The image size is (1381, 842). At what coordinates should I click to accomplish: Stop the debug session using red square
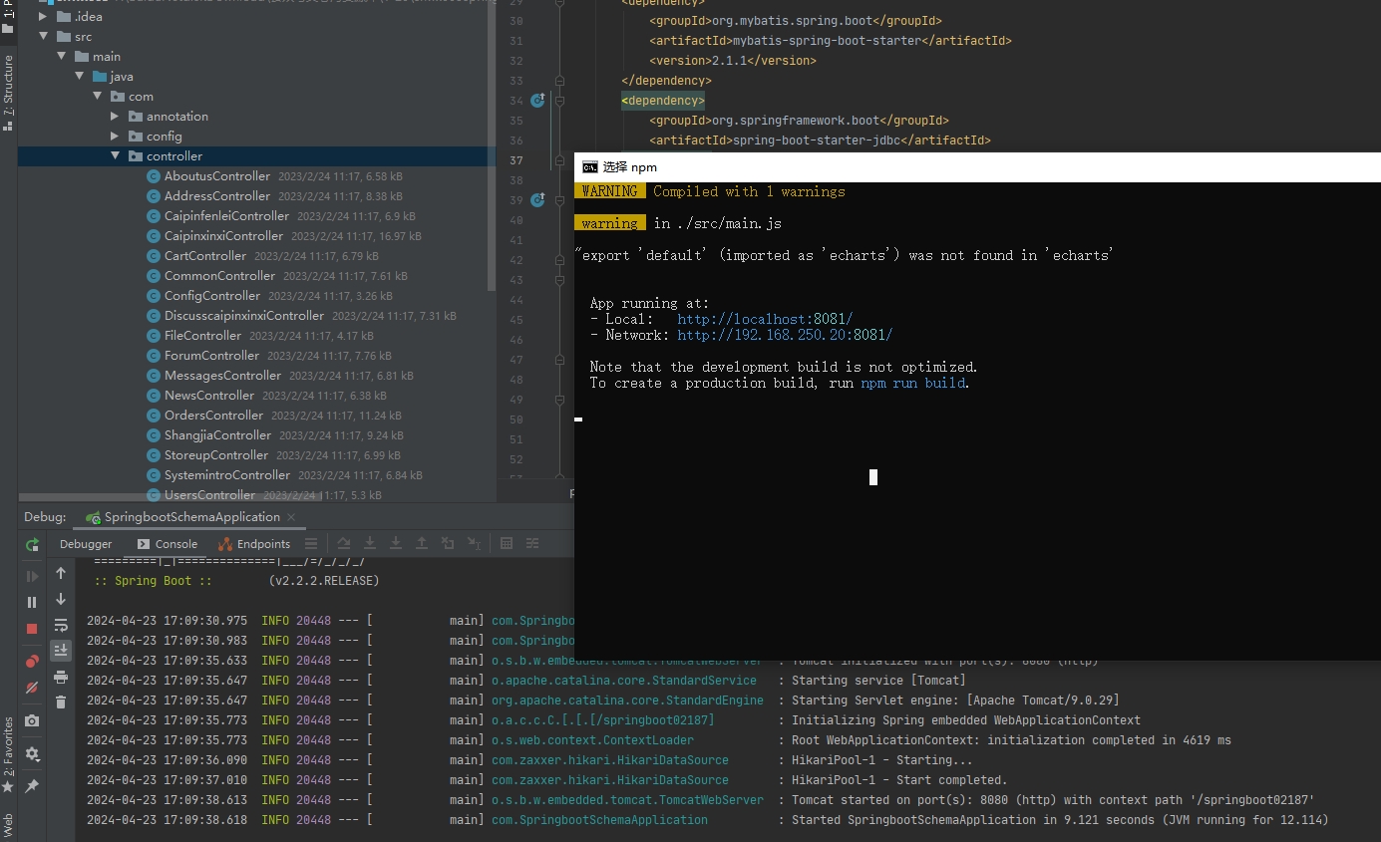(32, 629)
